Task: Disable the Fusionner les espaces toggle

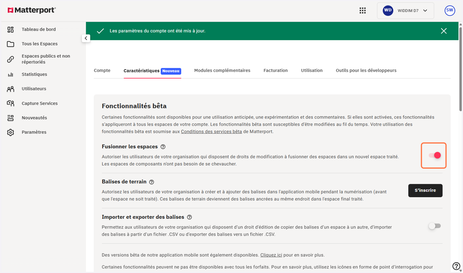Action: [x=434, y=155]
